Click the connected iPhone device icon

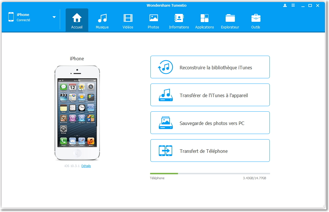11,17
